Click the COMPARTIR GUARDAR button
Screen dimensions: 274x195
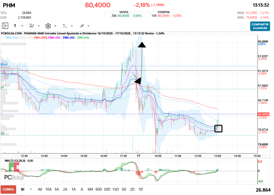coord(260,26)
